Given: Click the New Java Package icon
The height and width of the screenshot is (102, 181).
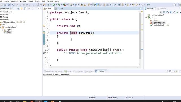Looking at the screenshot, I should pyautogui.click(x=71, y=5).
